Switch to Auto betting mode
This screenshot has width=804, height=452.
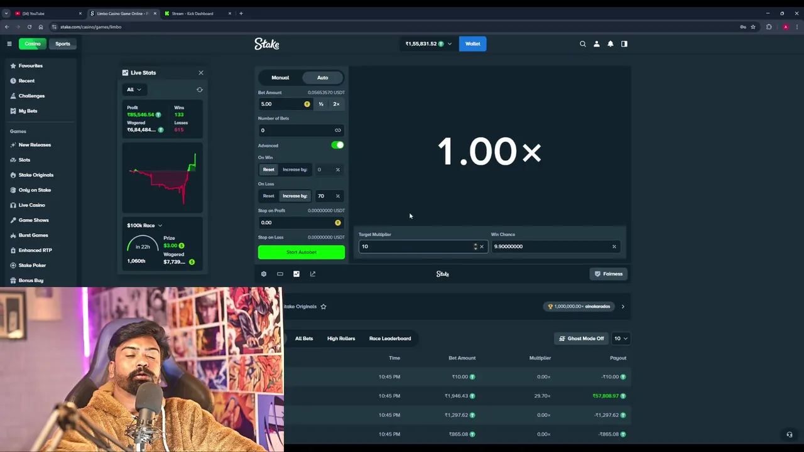(x=322, y=78)
